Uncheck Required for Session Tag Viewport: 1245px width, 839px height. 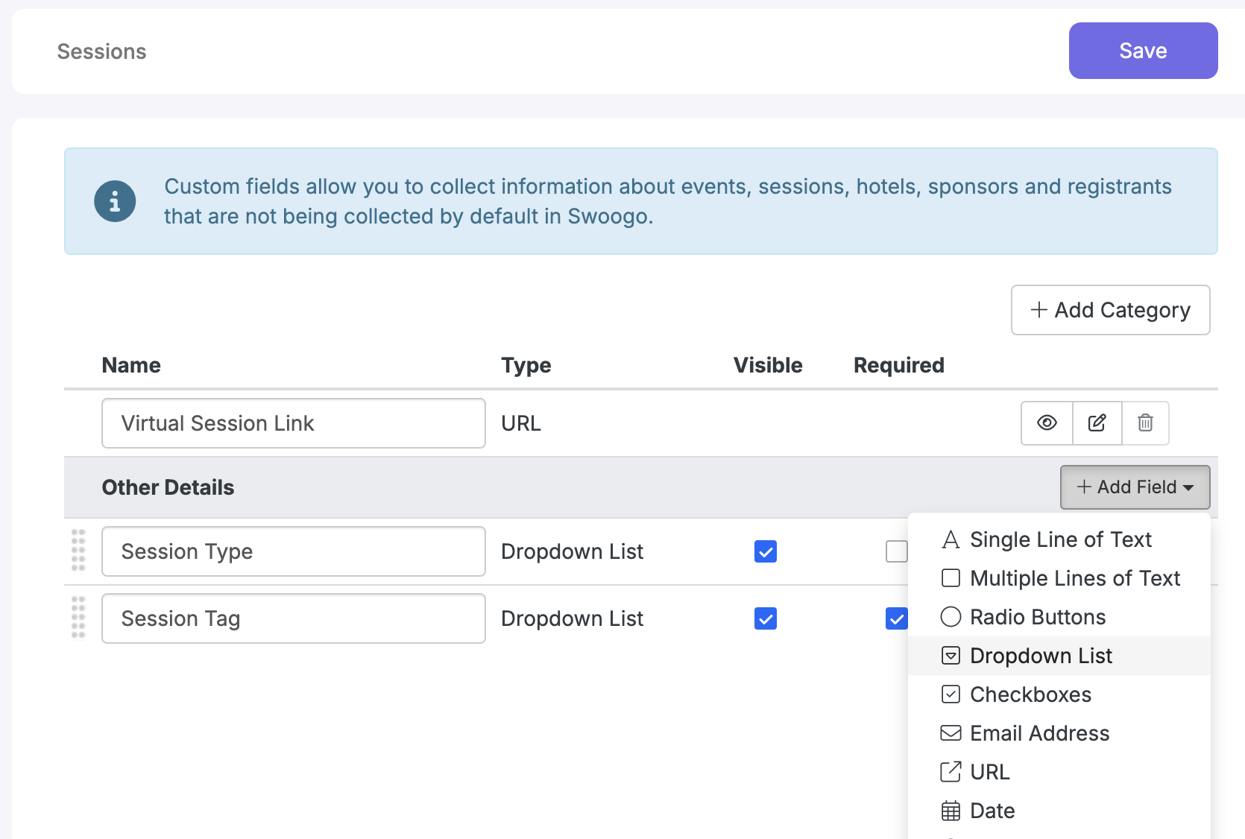(x=896, y=618)
